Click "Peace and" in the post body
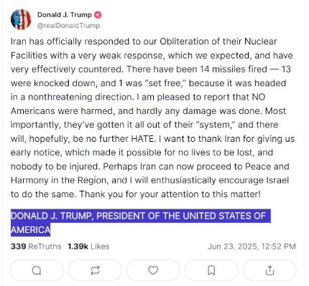The width and height of the screenshot is (309, 286). click(267, 166)
